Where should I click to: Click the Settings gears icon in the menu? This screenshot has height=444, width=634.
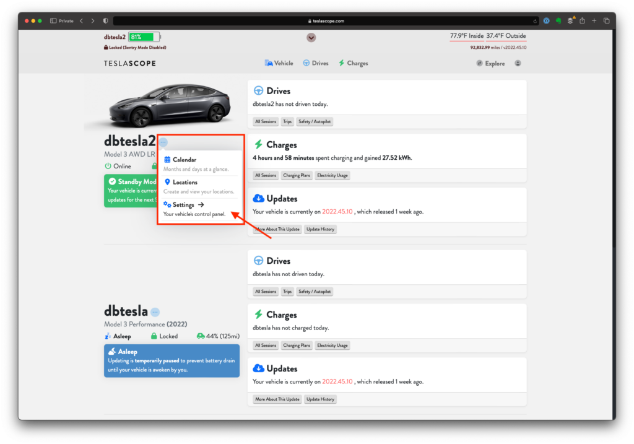click(x=166, y=204)
